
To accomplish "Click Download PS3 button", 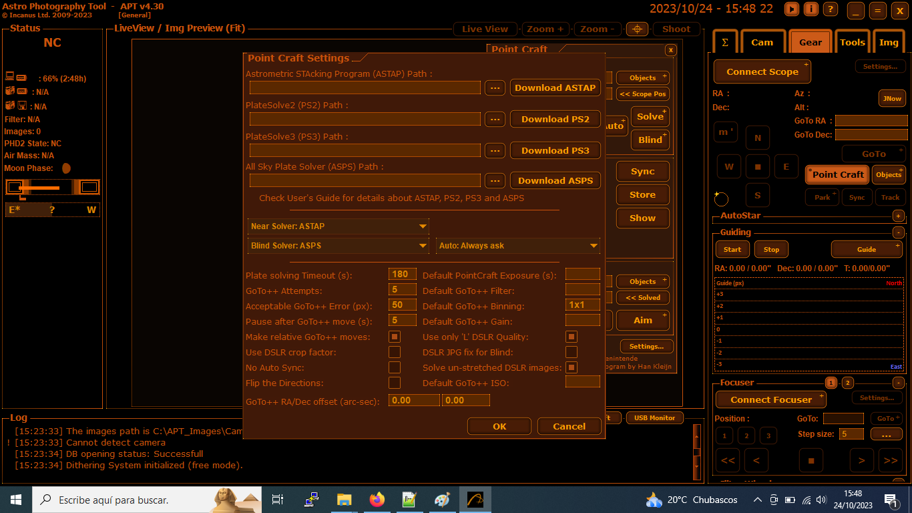I will click(555, 150).
